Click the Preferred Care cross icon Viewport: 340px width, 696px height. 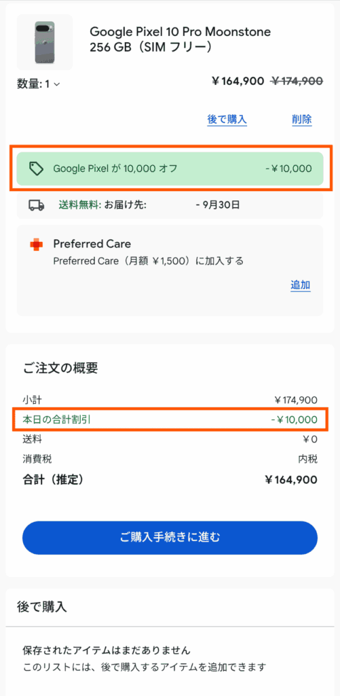point(37,244)
